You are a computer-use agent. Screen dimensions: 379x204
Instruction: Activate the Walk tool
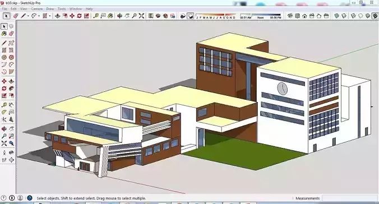4,160
